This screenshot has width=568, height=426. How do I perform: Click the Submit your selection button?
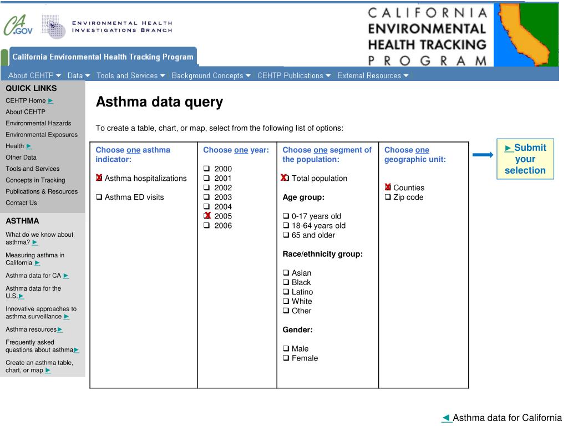[525, 159]
